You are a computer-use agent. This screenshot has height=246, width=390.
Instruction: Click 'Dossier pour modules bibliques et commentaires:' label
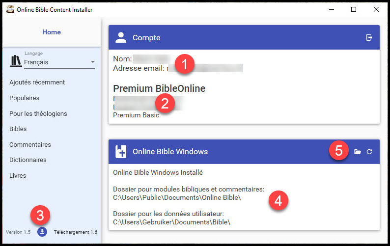(x=189, y=190)
